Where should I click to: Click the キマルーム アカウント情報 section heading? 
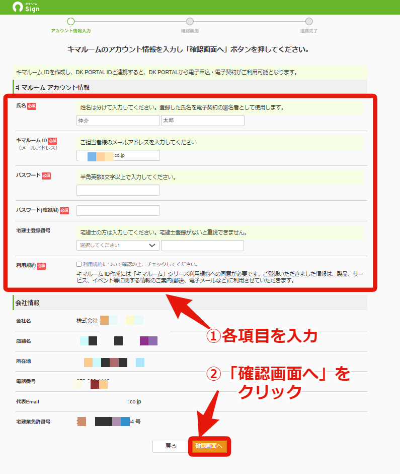tap(52, 87)
